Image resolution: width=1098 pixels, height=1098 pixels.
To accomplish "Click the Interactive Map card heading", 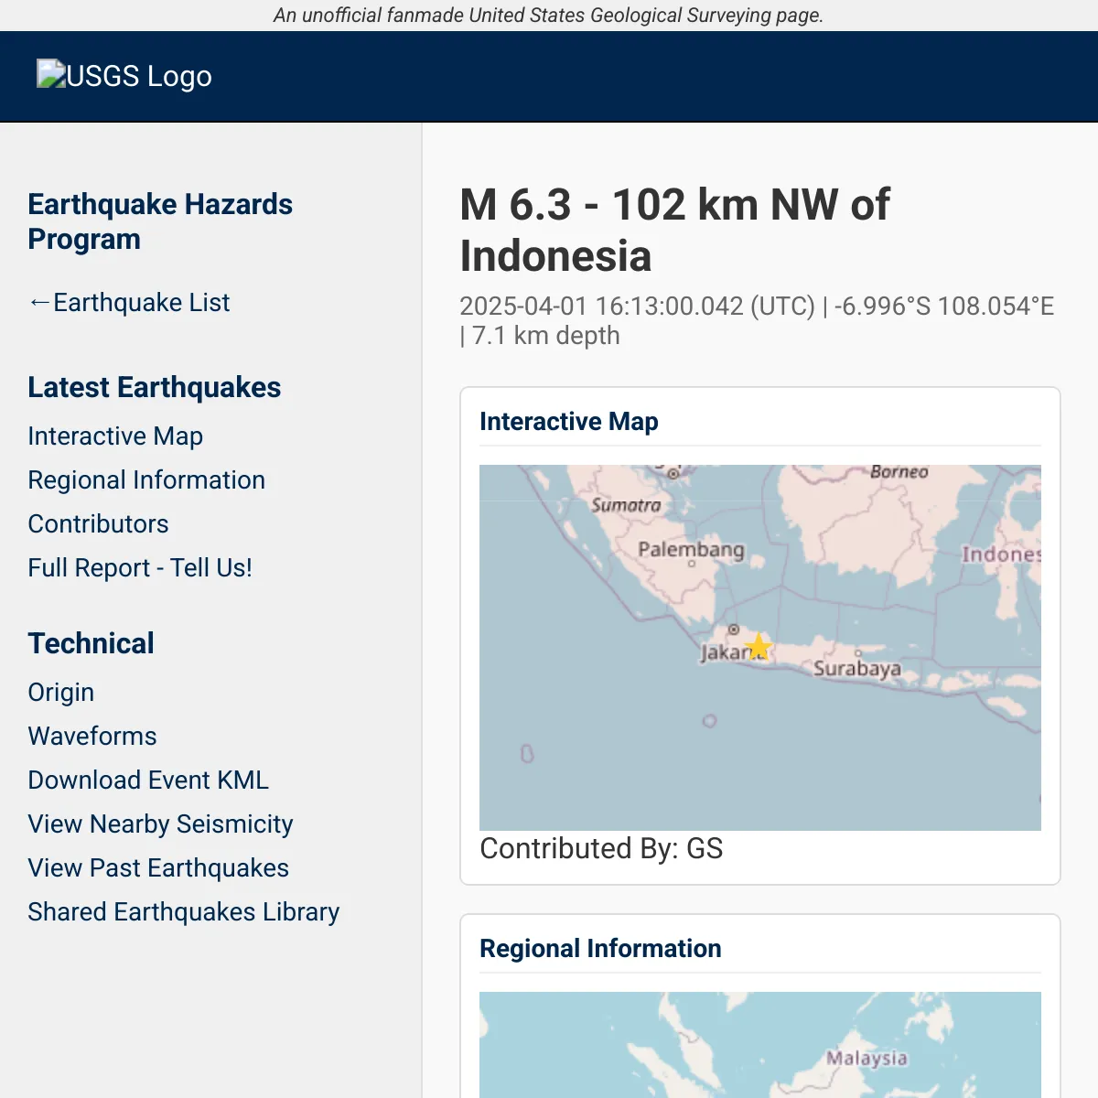I will 569,422.
